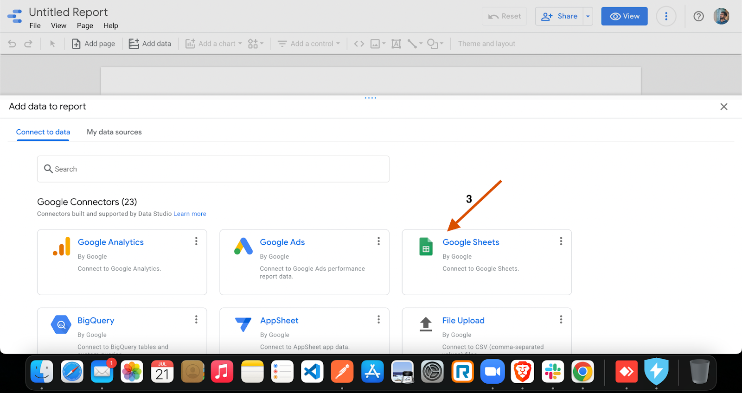
Task: Open Google Ads card options menu
Action: point(378,241)
